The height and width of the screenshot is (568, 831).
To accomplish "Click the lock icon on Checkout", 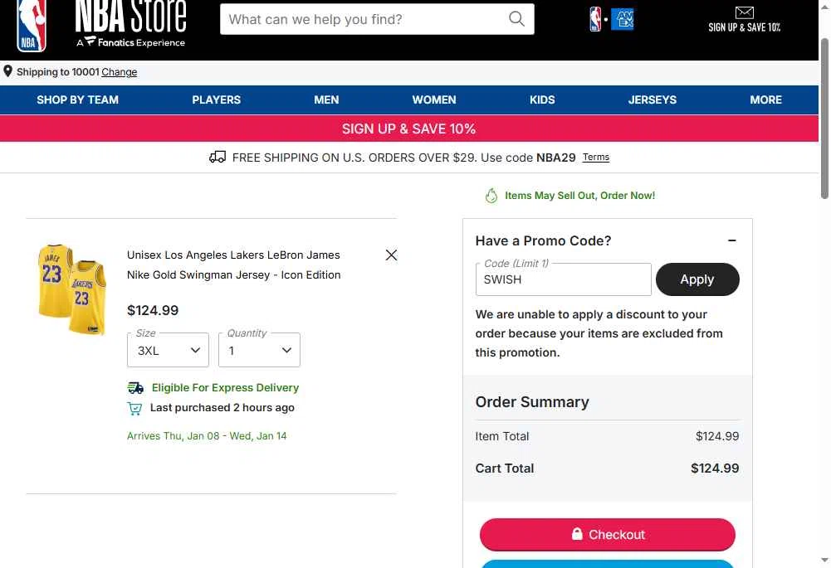I will 577,534.
